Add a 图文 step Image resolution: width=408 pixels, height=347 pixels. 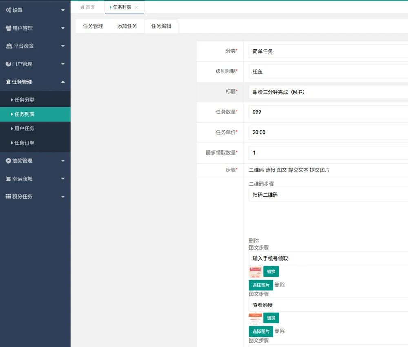click(x=282, y=170)
